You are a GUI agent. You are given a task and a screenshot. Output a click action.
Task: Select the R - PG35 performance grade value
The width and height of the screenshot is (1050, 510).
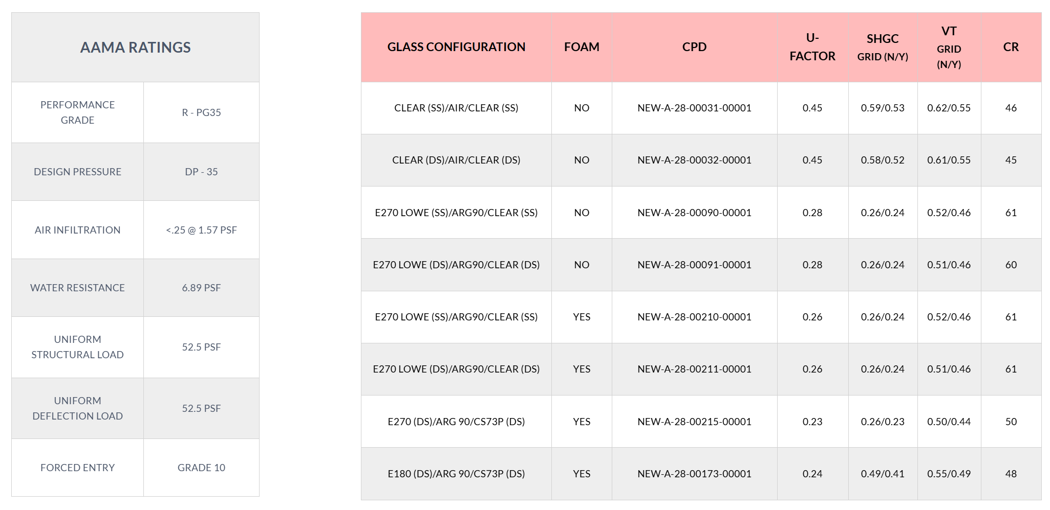[201, 112]
